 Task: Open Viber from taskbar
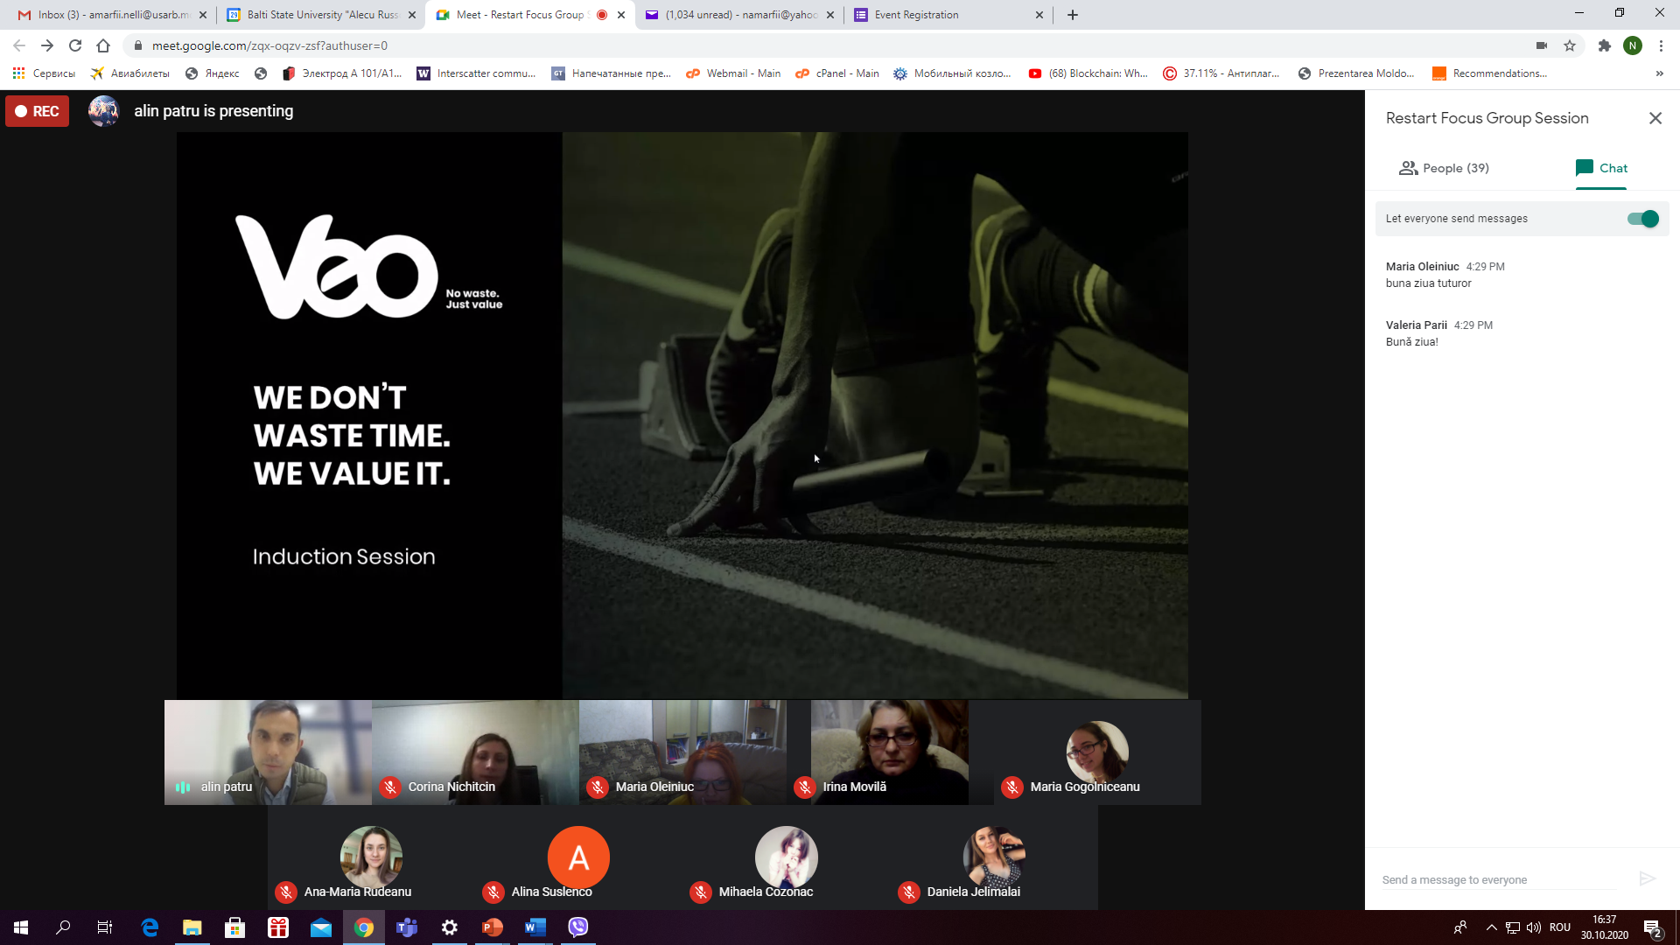point(578,927)
